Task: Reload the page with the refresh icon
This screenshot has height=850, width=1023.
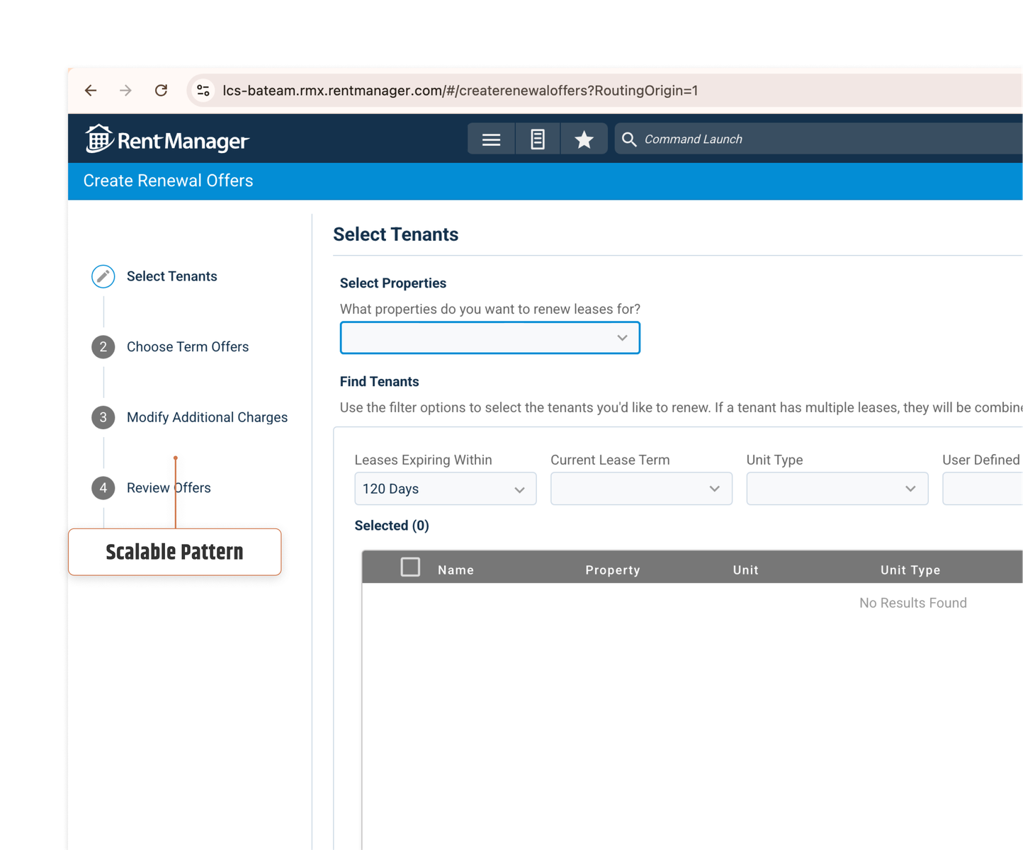Action: pos(162,91)
